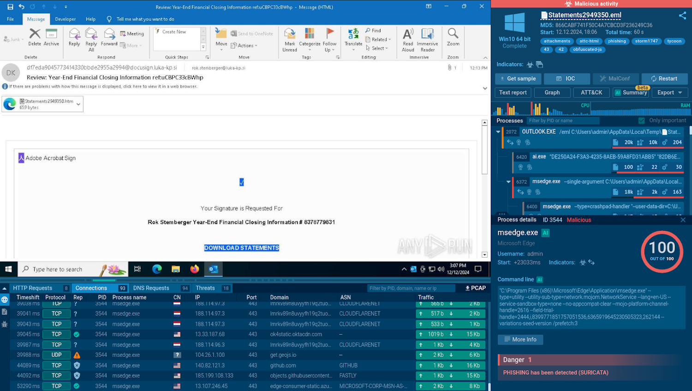Collapse the OUTLOOK.EXE process tree
Viewport: 692px width, 391px height.
(498, 132)
